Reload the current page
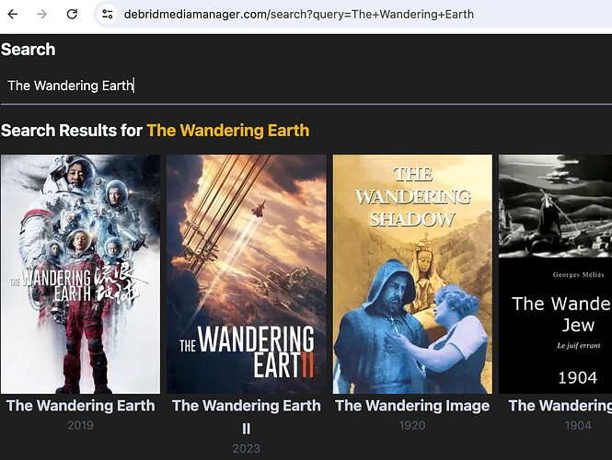The width and height of the screenshot is (612, 460). [x=72, y=14]
